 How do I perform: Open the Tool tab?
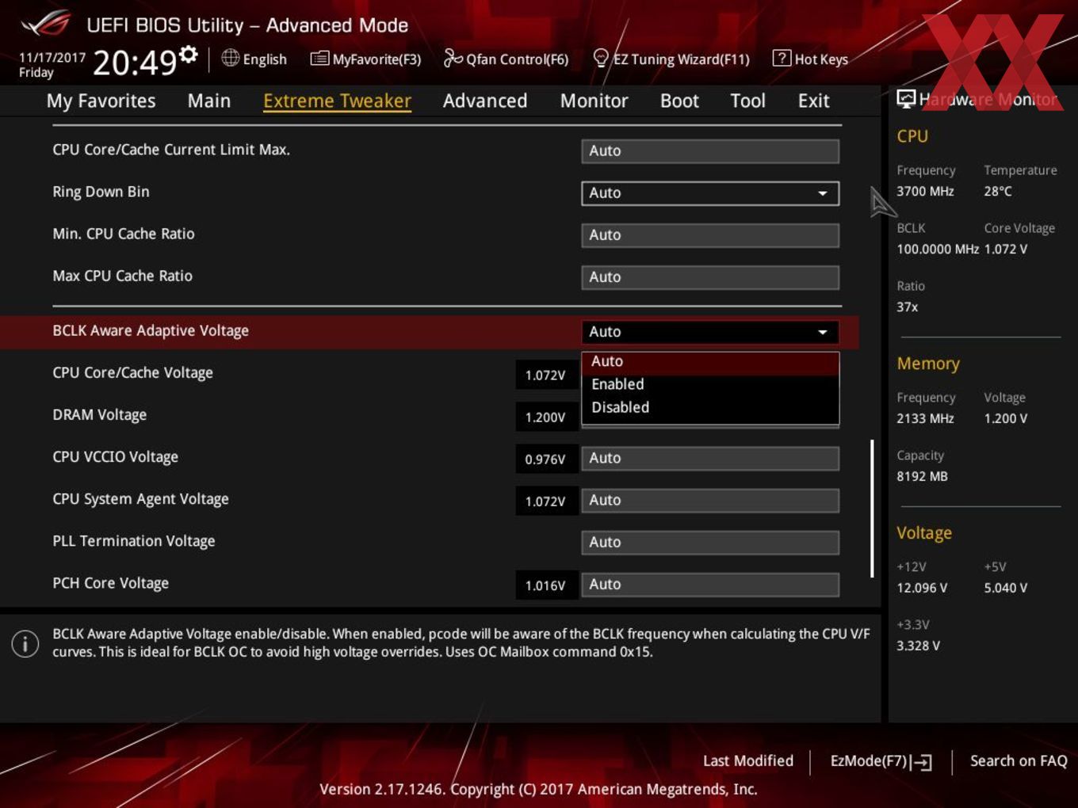[747, 101]
